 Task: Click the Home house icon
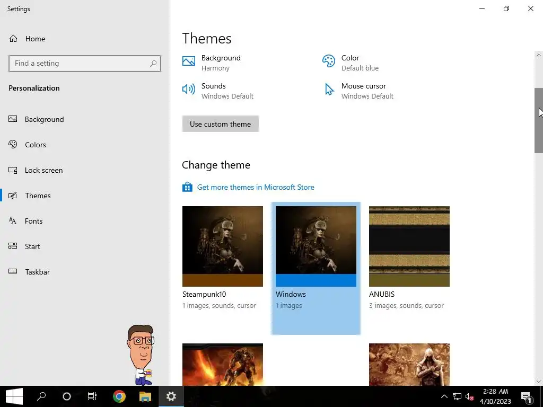click(13, 38)
